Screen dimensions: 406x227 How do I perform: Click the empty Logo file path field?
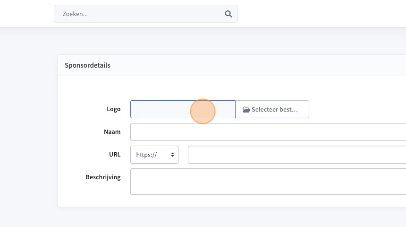point(183,109)
